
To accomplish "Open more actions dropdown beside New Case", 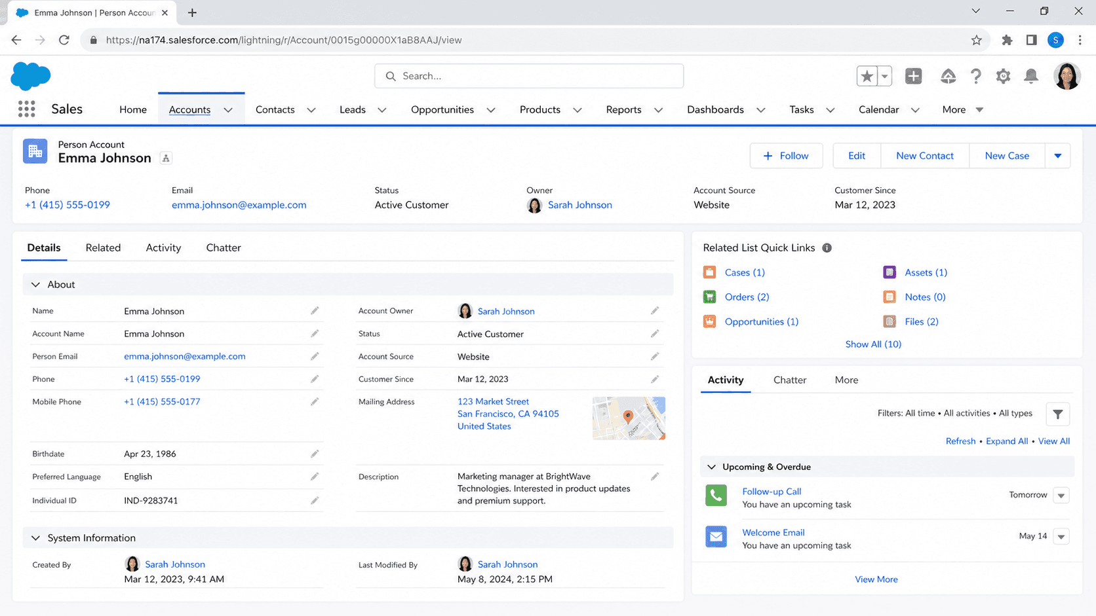I will pyautogui.click(x=1057, y=156).
